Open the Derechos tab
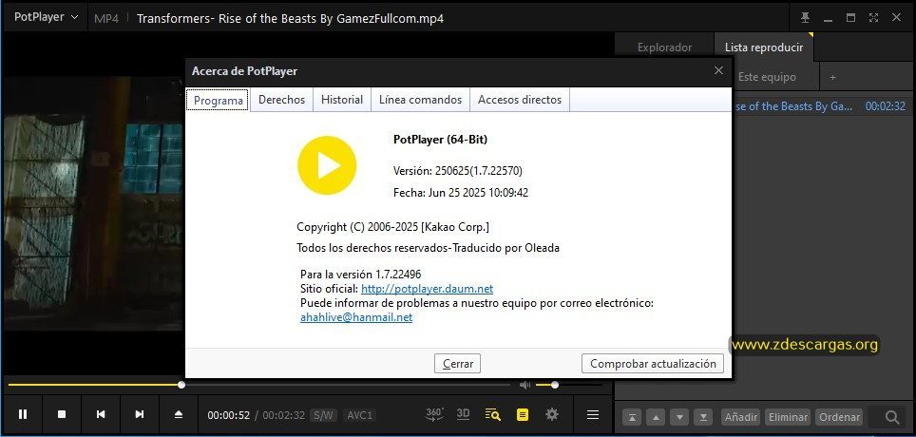This screenshot has width=916, height=437. pos(281,100)
